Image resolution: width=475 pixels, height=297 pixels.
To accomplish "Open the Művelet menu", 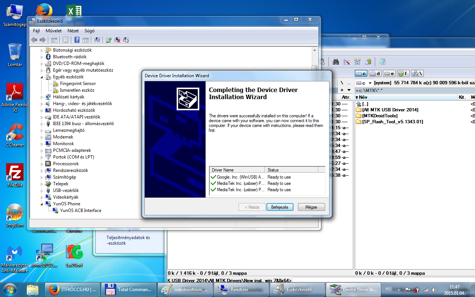I will pyautogui.click(x=53, y=31).
